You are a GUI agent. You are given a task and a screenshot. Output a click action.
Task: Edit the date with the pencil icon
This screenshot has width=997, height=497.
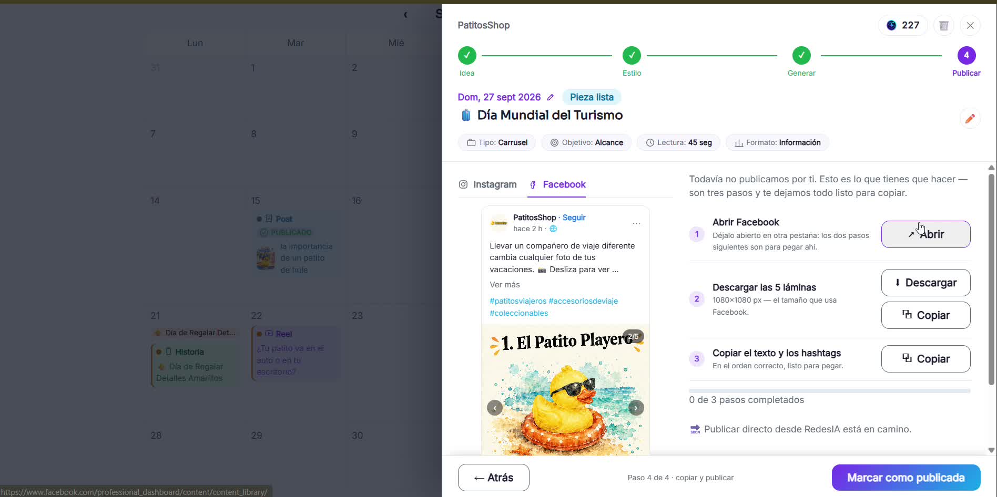point(551,97)
